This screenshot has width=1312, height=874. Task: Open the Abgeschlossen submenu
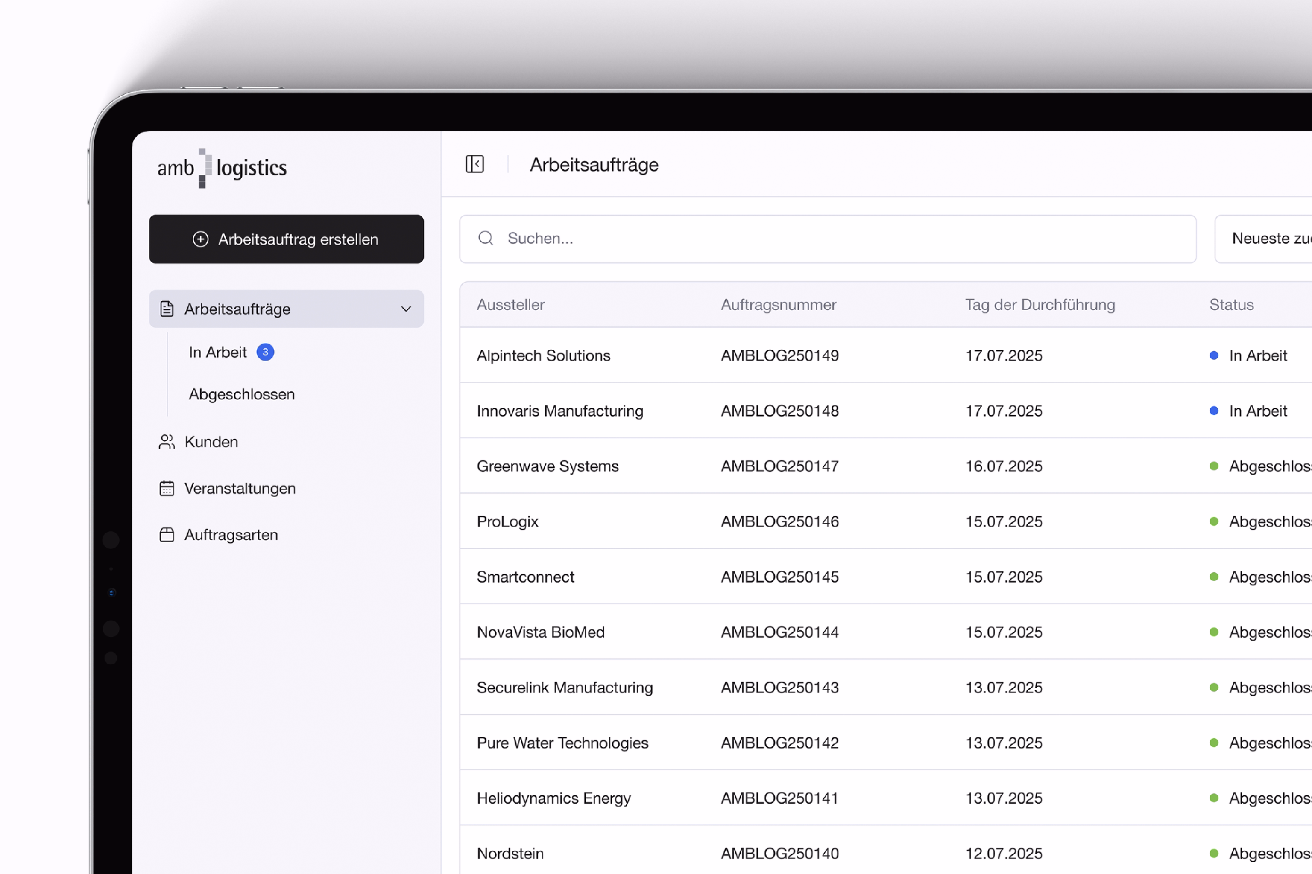coord(242,395)
